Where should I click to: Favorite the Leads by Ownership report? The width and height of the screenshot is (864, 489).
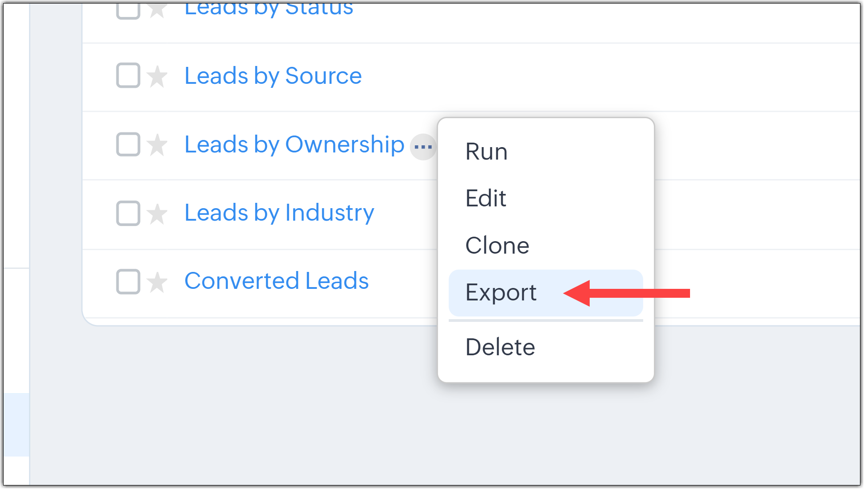[x=157, y=145]
